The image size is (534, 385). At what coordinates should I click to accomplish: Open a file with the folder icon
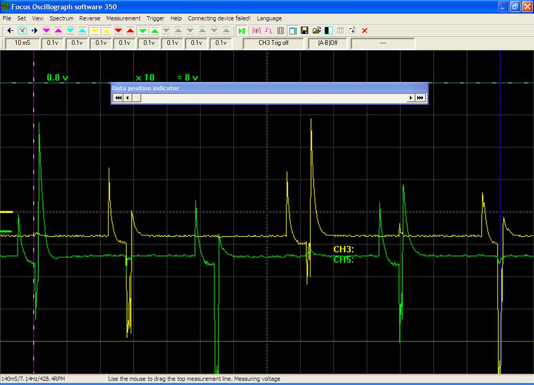(317, 31)
